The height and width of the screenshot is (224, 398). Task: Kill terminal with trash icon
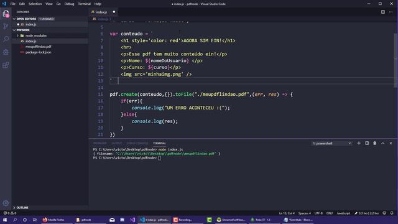(374, 143)
